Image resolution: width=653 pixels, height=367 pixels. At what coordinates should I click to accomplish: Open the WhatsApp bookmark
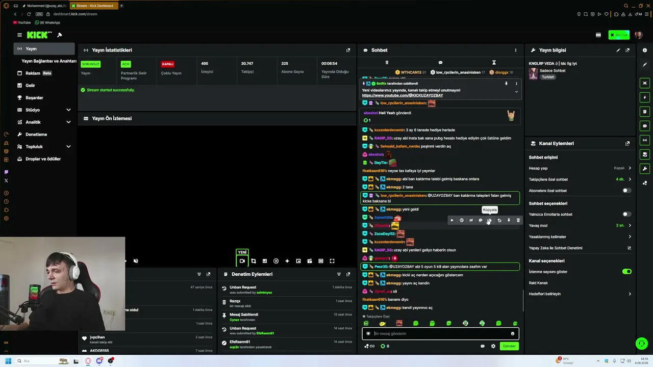(47, 22)
